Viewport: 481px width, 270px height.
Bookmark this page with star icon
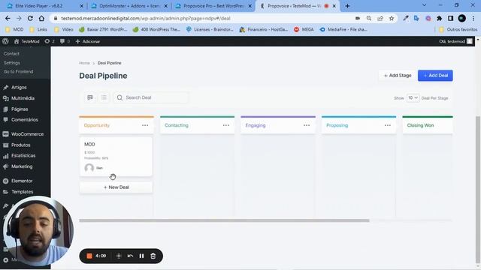(x=392, y=18)
